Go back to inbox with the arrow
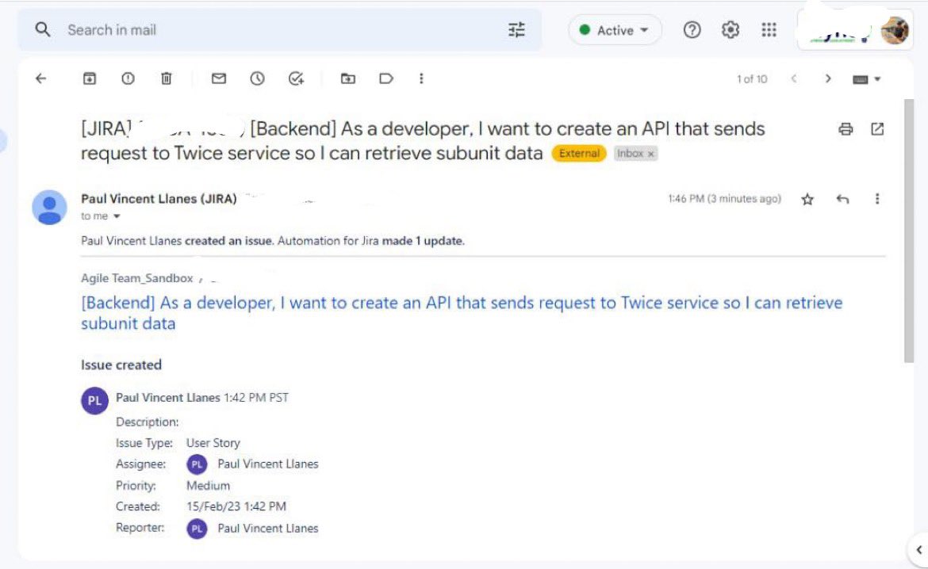 pyautogui.click(x=40, y=78)
